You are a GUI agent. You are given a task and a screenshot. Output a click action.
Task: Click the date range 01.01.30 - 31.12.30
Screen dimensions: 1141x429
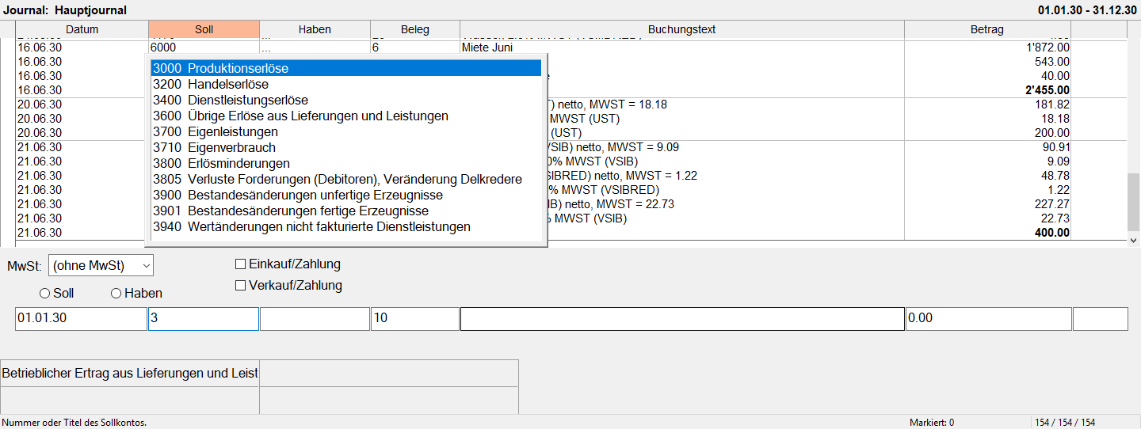(x=1087, y=10)
